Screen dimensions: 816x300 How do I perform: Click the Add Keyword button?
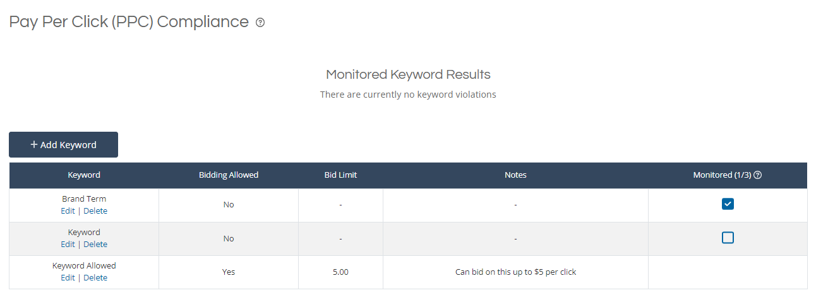pos(63,144)
